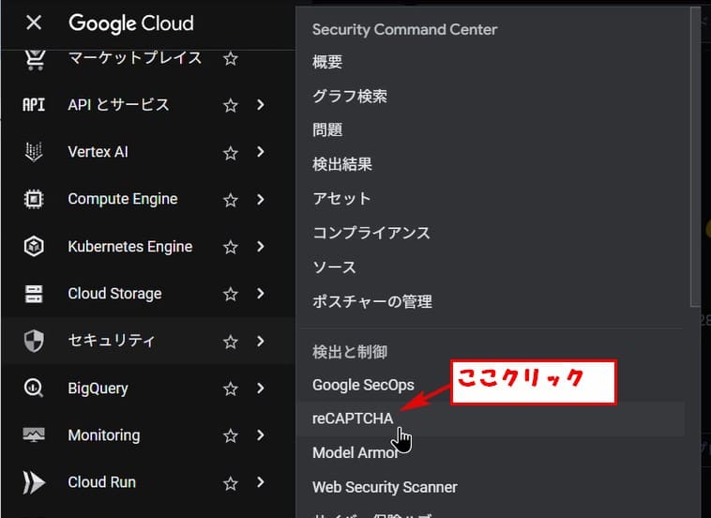The width and height of the screenshot is (711, 518).
Task: Toggle the pin star for BigQuery
Action: [230, 388]
